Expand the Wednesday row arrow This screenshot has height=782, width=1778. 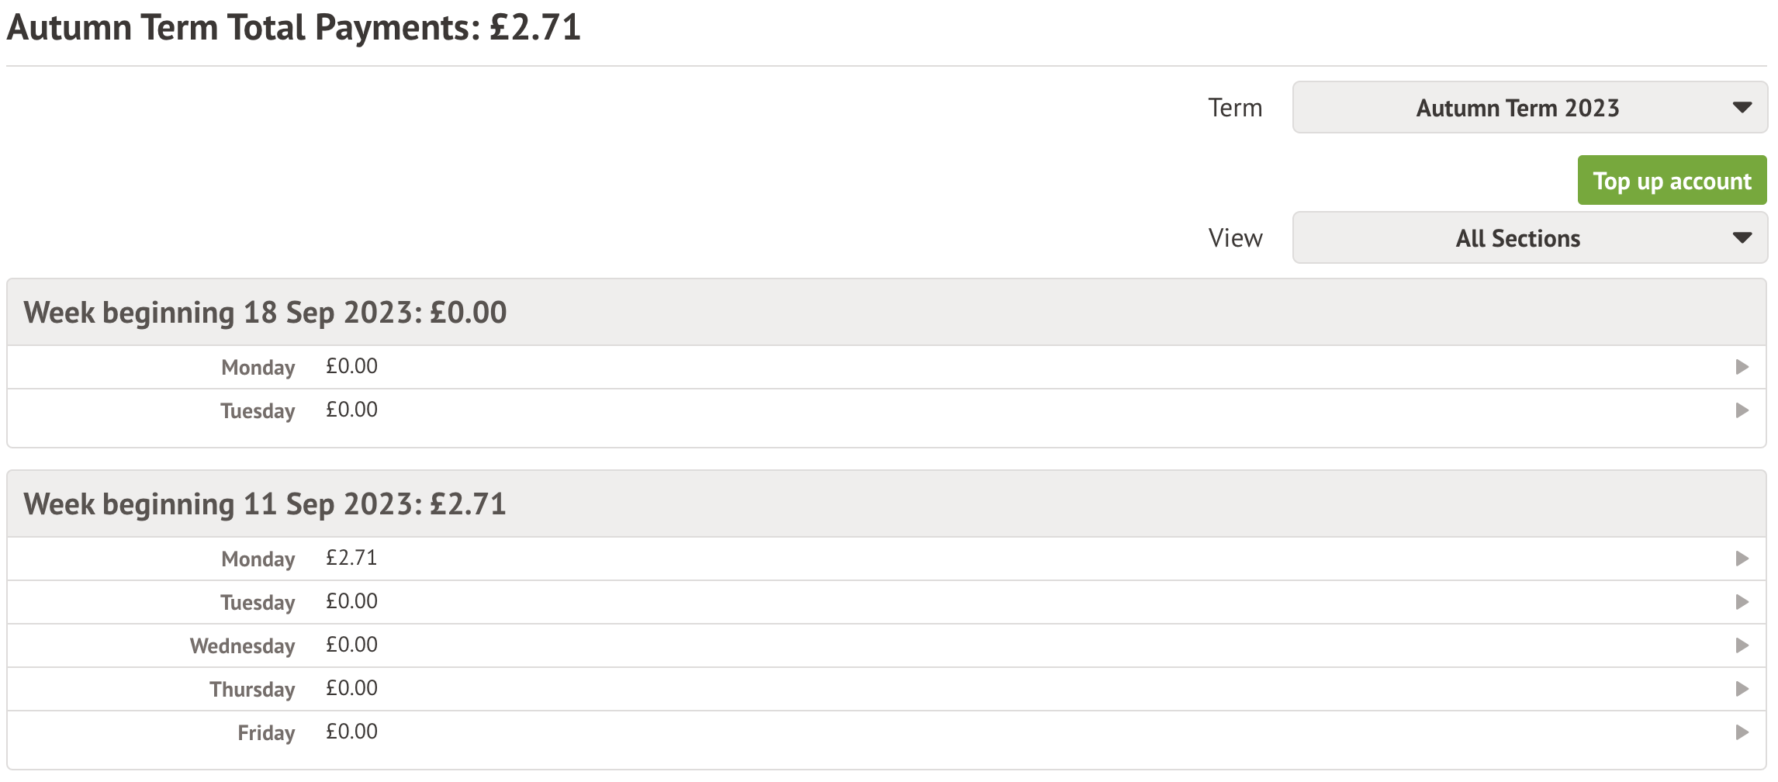click(1742, 645)
